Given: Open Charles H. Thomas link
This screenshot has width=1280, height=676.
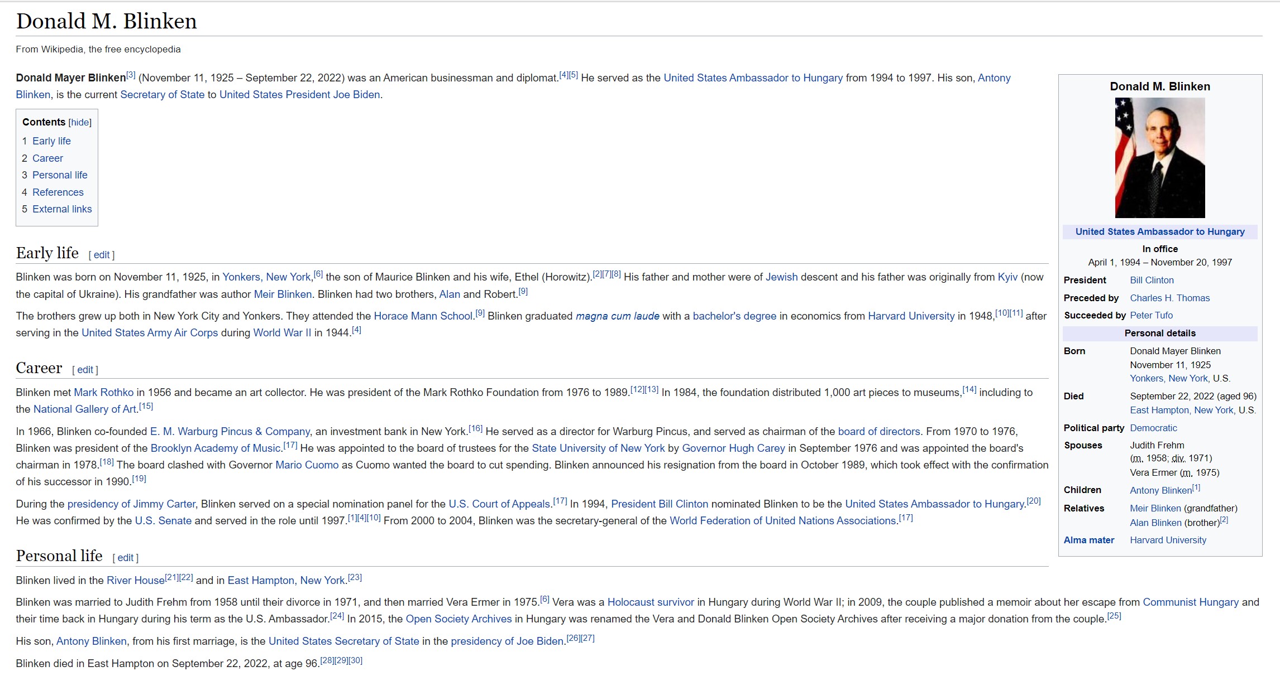Looking at the screenshot, I should (1169, 298).
